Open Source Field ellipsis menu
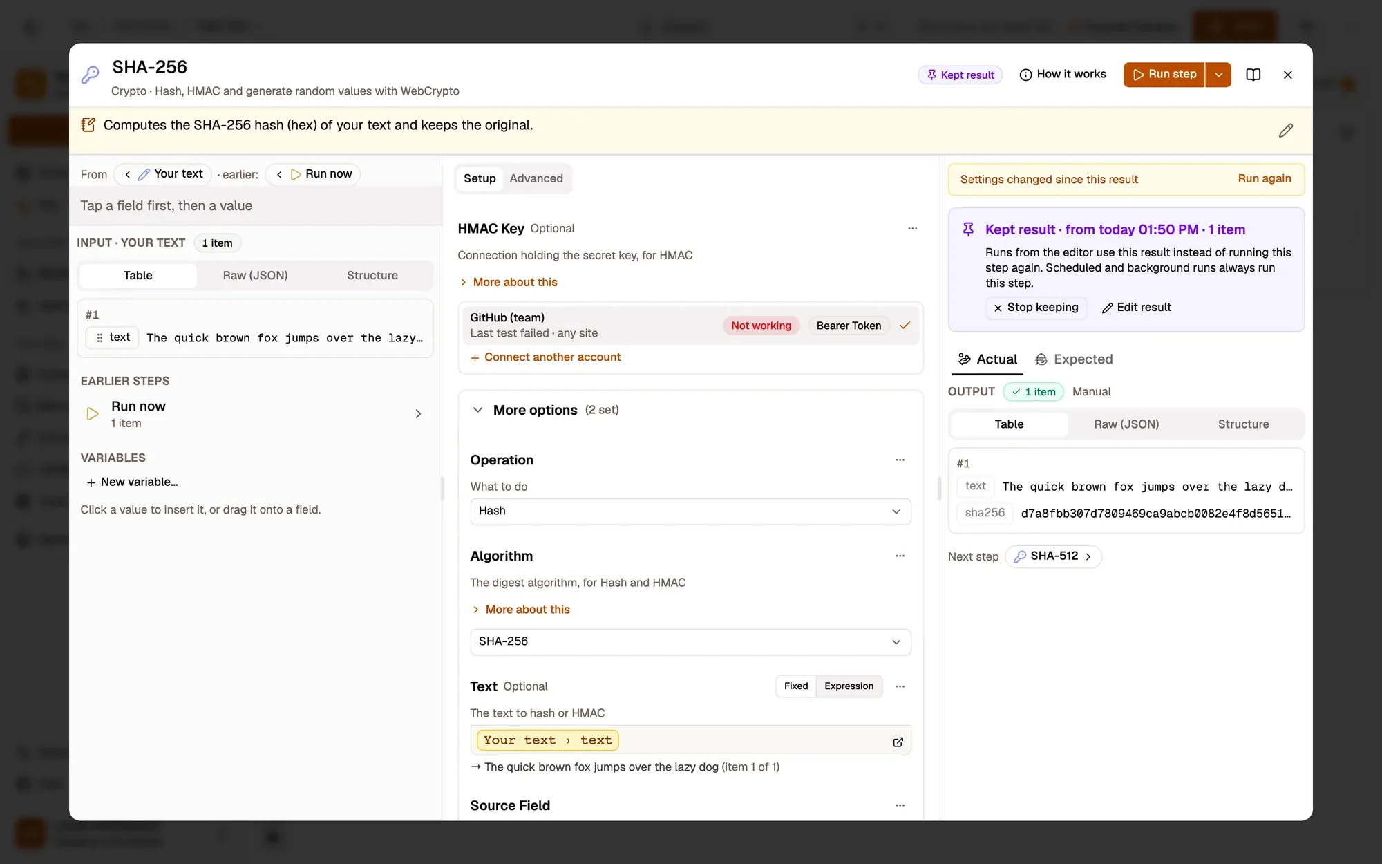This screenshot has width=1382, height=864. point(900,805)
